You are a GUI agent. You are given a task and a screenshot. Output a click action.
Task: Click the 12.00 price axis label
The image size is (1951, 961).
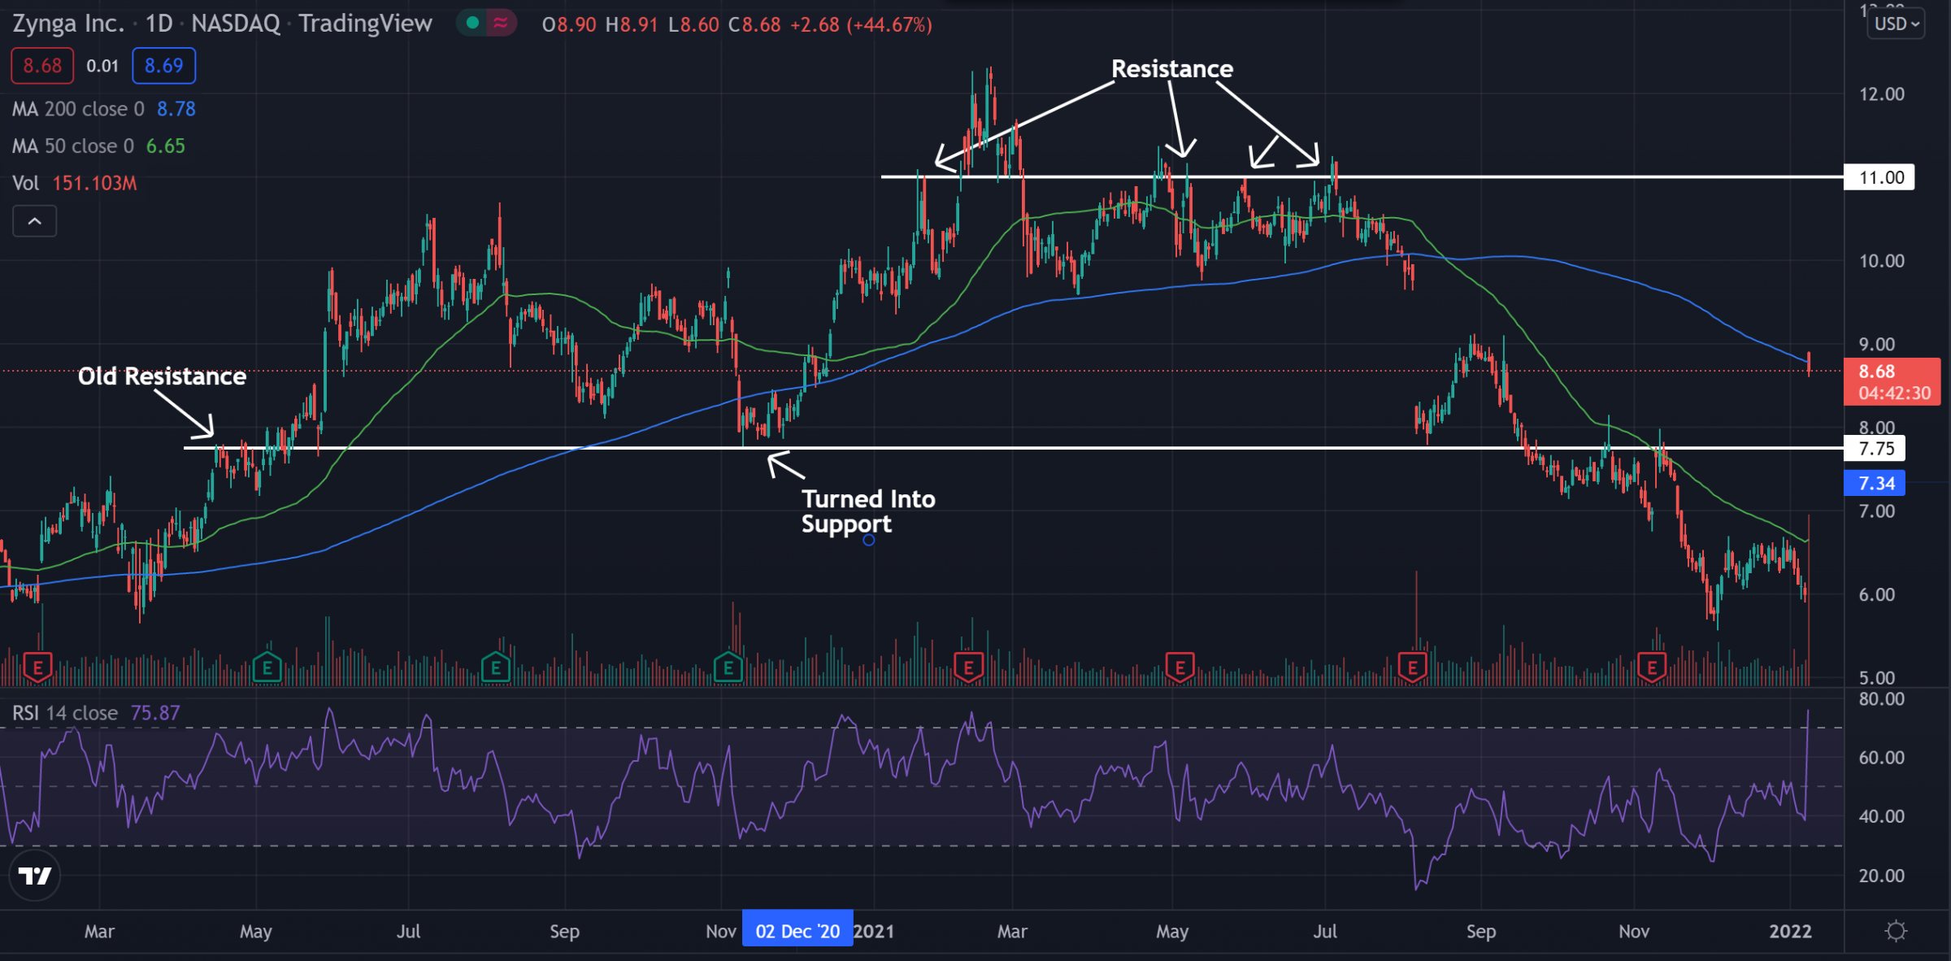coord(1881,94)
